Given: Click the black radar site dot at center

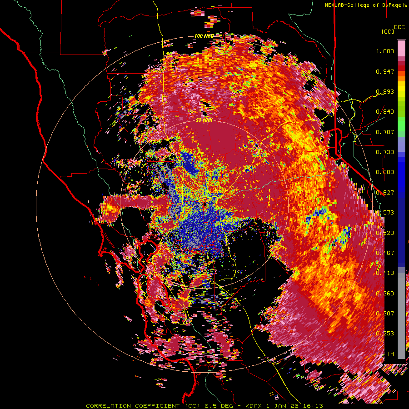Looking at the screenshot, I should [x=204, y=204].
